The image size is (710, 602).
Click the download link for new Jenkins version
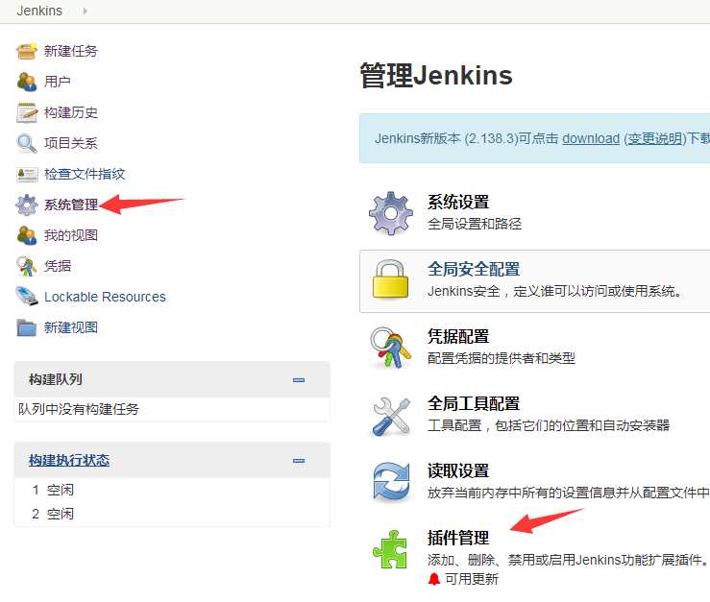[591, 138]
